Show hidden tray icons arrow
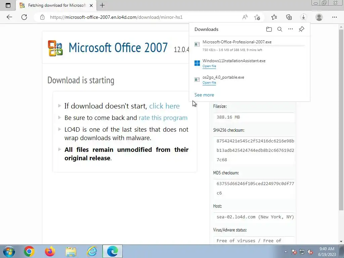The image size is (344, 258). [x=286, y=252]
